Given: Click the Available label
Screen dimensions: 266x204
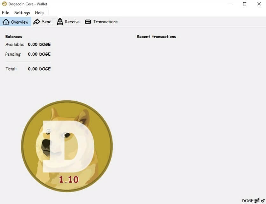Looking at the screenshot, I should coord(15,44).
